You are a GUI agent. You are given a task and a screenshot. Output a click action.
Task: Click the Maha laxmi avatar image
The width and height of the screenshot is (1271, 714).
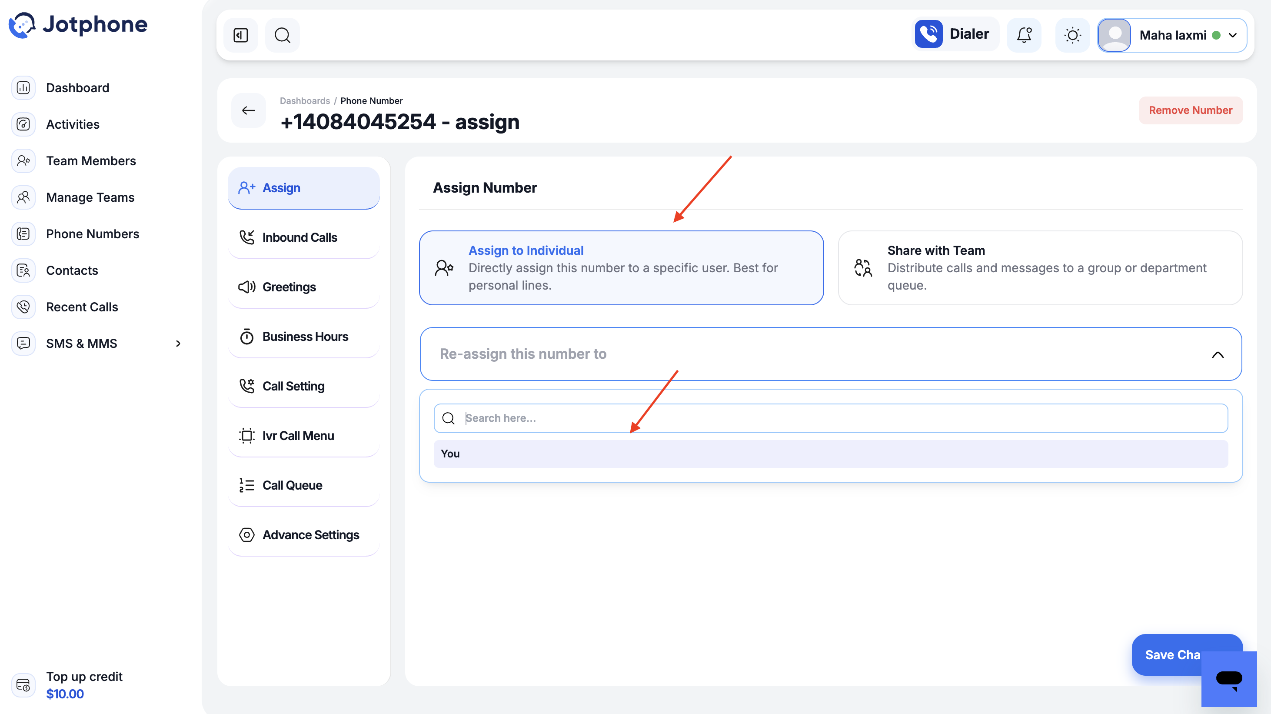[1115, 35]
